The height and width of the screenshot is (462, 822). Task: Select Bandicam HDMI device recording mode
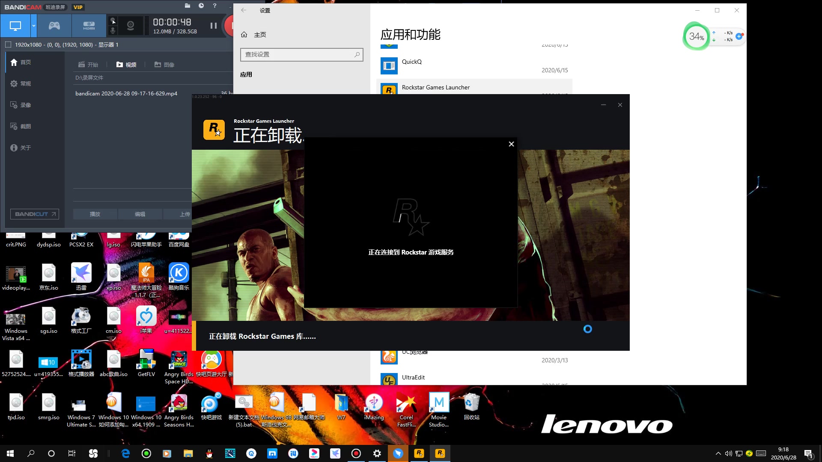(x=89, y=26)
